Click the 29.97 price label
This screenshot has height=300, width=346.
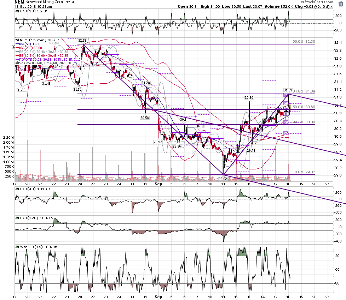pos(158,142)
